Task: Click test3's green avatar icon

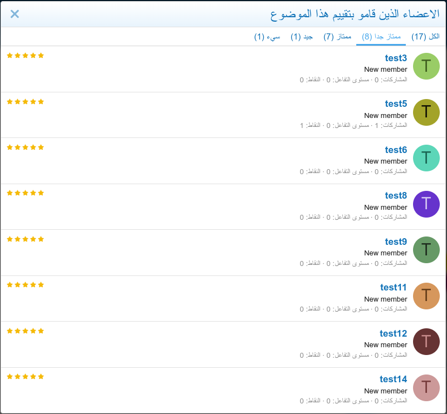Action: 426,66
